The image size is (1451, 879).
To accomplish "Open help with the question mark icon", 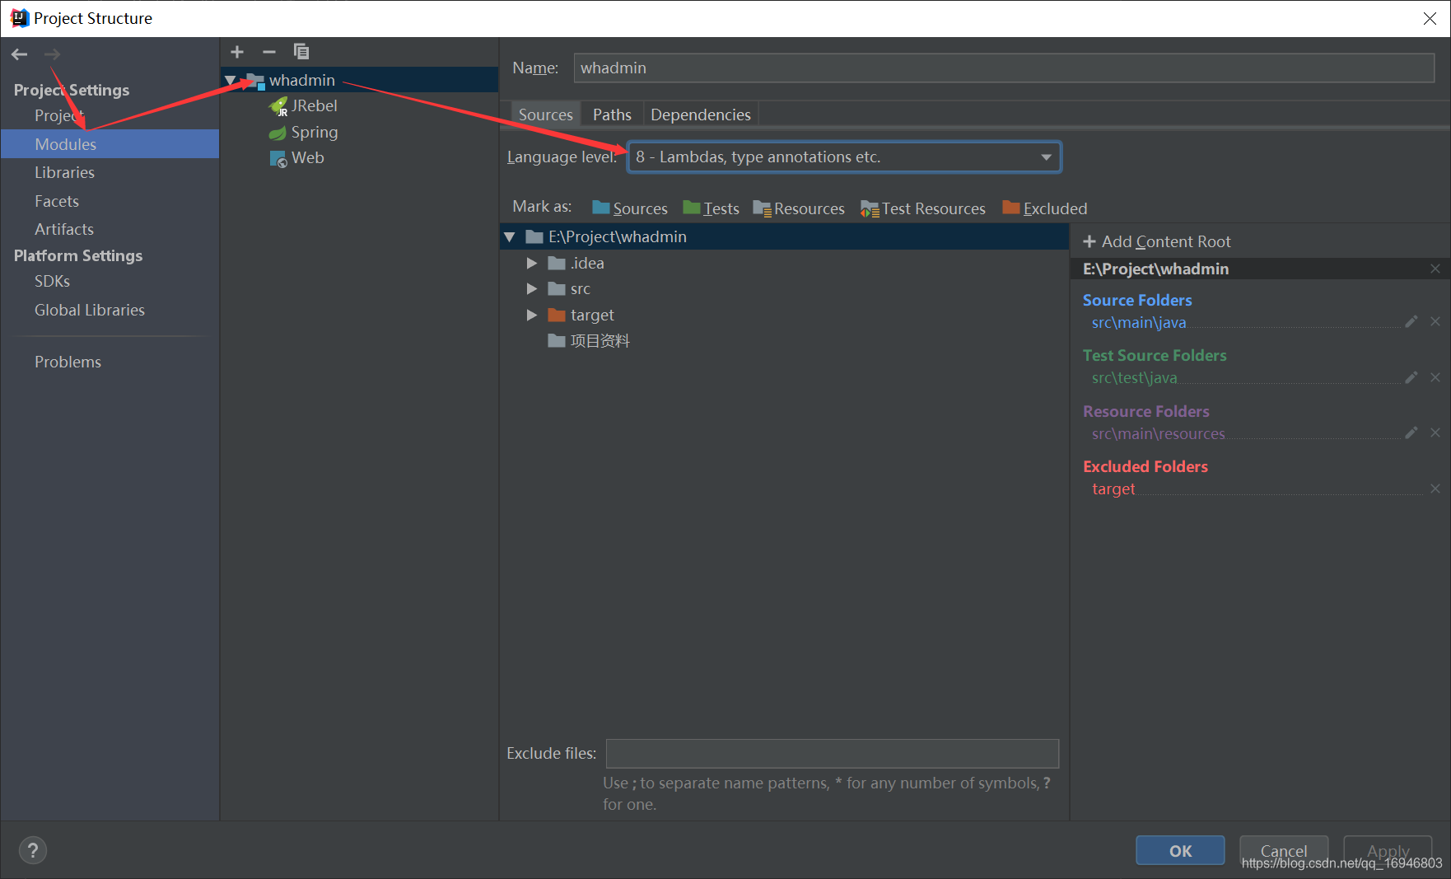I will (x=33, y=849).
